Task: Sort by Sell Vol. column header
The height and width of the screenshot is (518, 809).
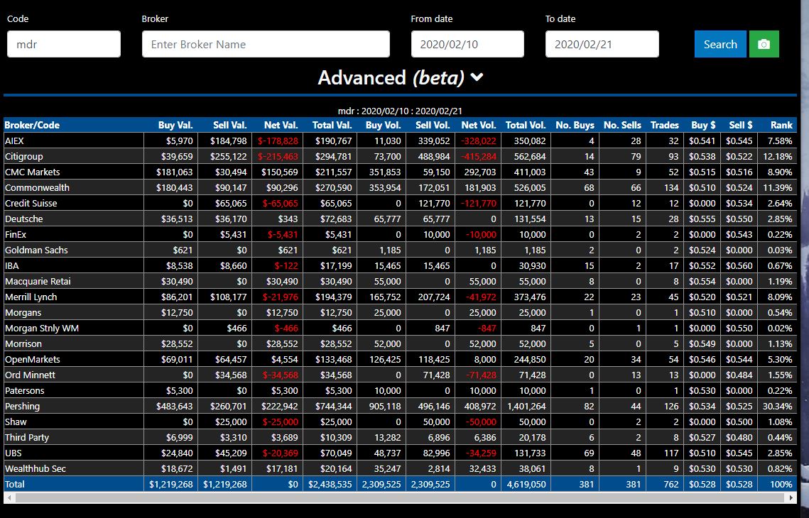Action: [433, 125]
